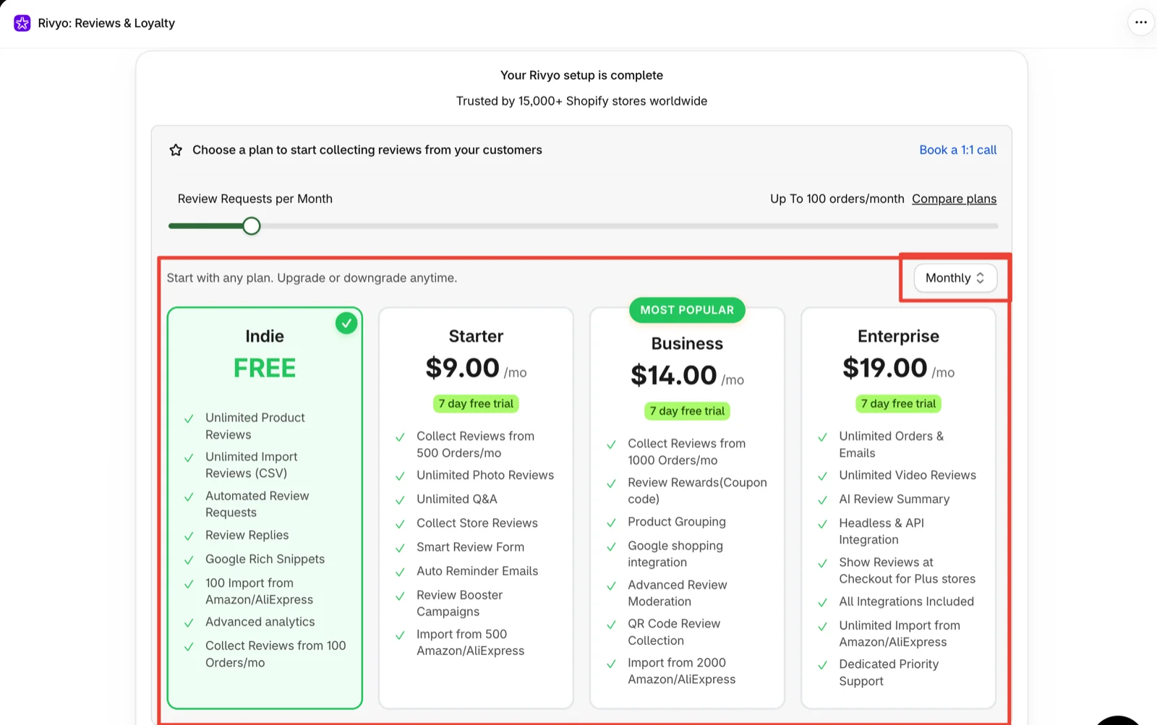Viewport: 1157px width, 725px height.
Task: Click the review requests slider handle
Action: [251, 226]
